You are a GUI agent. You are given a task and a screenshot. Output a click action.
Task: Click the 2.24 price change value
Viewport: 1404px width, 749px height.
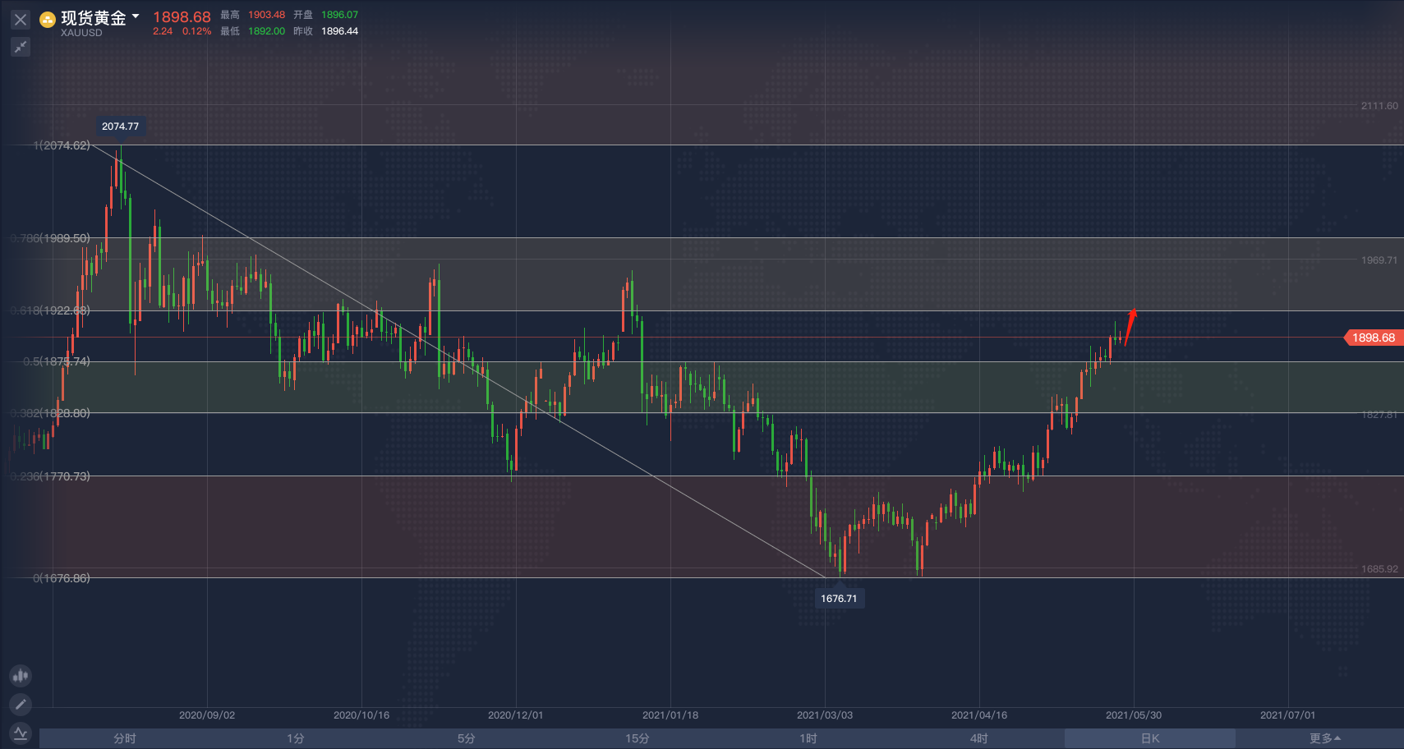pyautogui.click(x=163, y=31)
